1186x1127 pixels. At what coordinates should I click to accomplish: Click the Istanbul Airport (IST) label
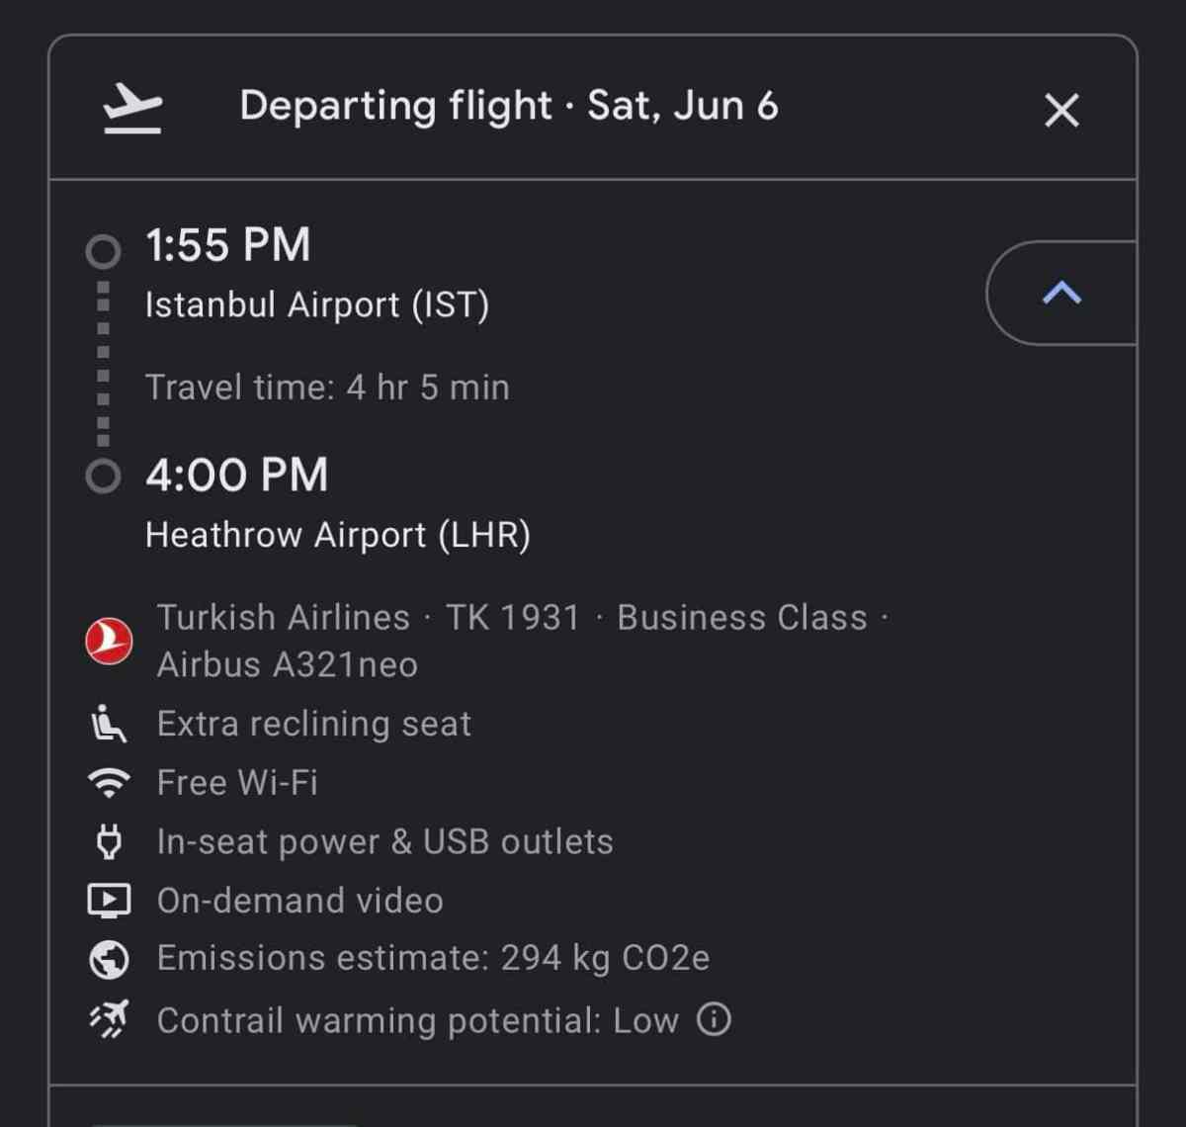(x=317, y=305)
